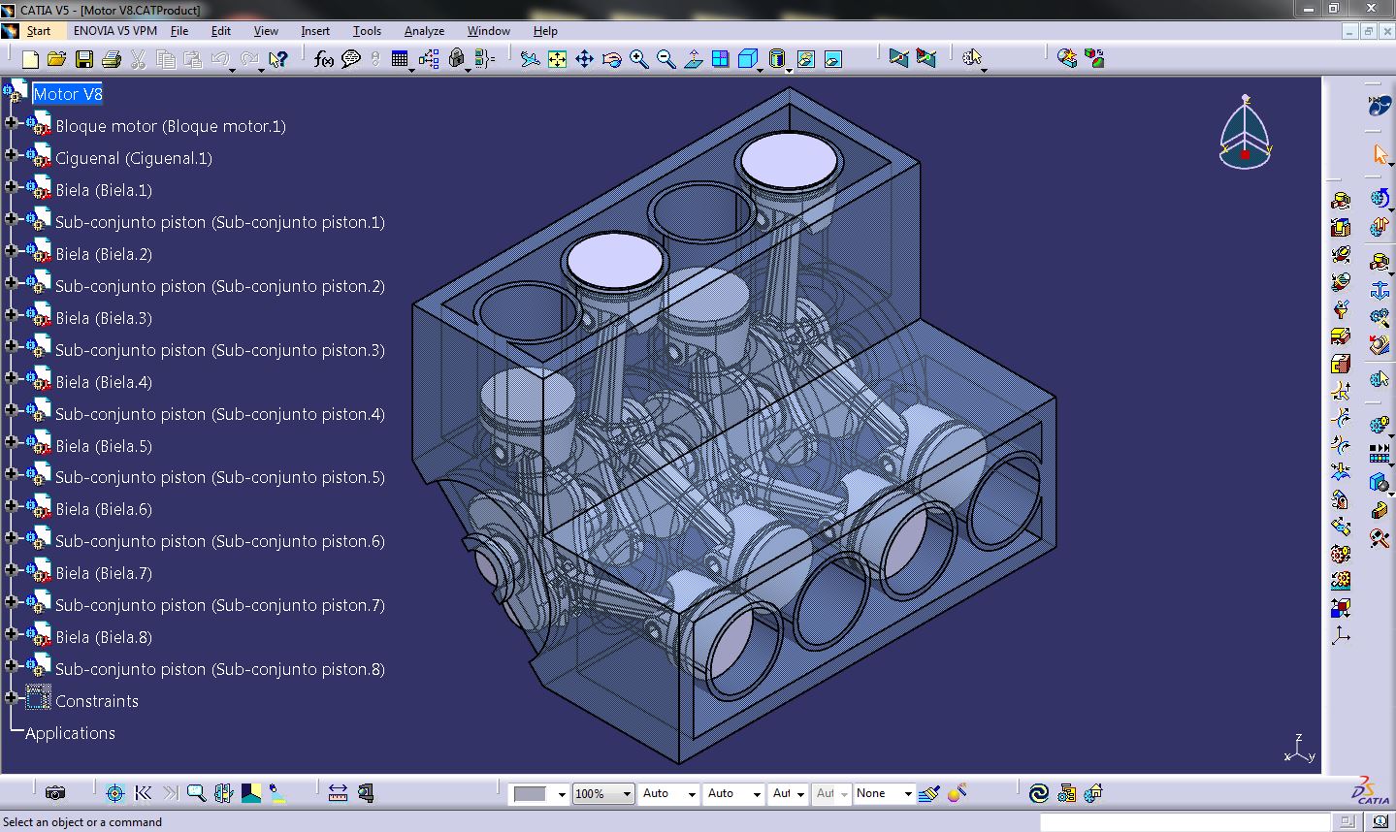
Task: Open the Insert menu
Action: [x=315, y=31]
